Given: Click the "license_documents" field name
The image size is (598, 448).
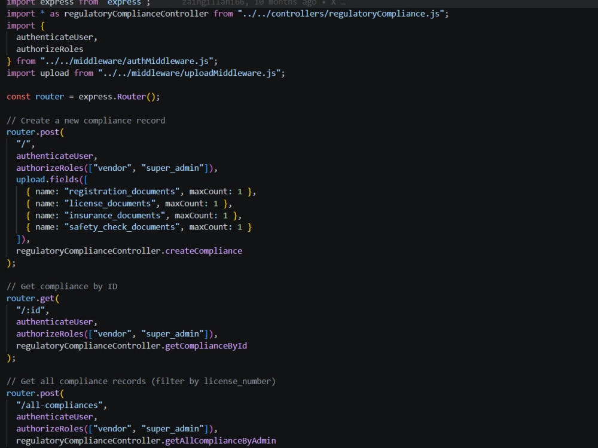Looking at the screenshot, I should point(110,204).
